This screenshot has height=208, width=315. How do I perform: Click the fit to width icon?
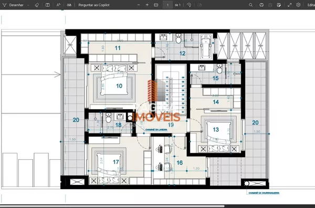click(156, 5)
